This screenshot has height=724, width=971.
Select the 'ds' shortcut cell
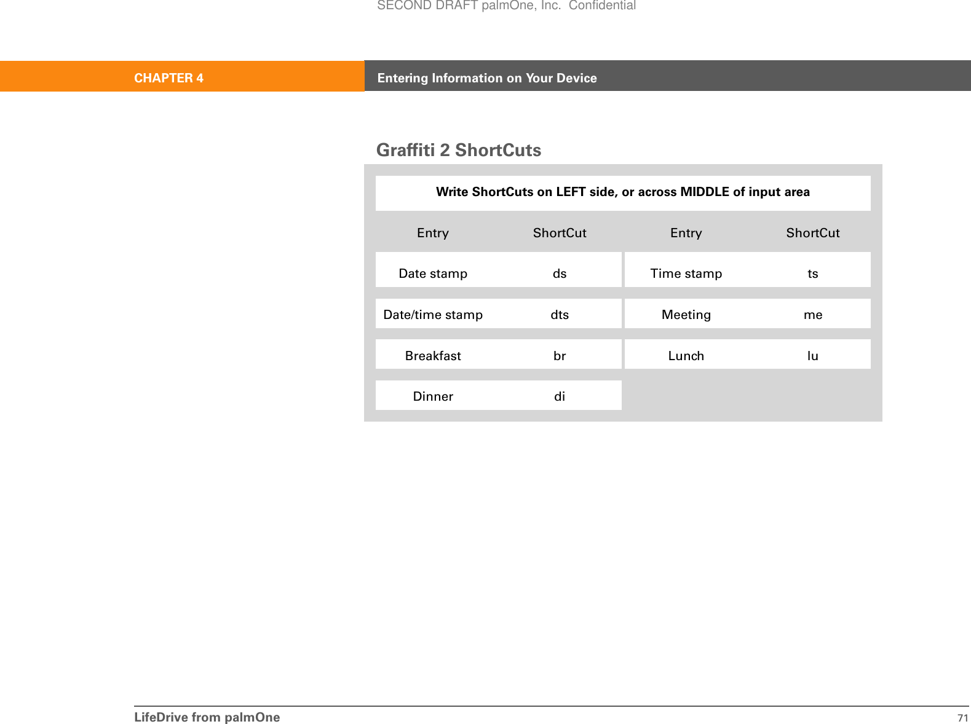pyautogui.click(x=560, y=273)
